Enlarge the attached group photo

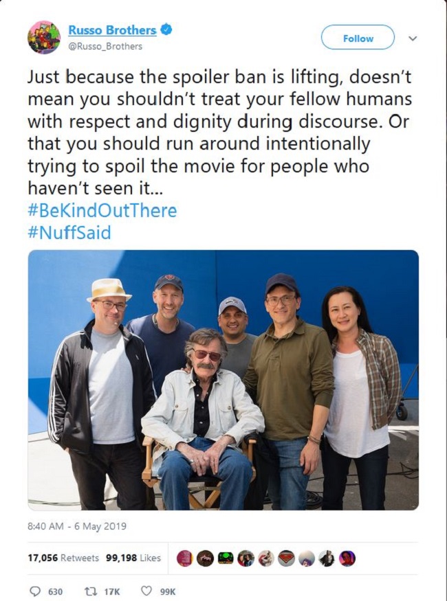[x=223, y=381]
